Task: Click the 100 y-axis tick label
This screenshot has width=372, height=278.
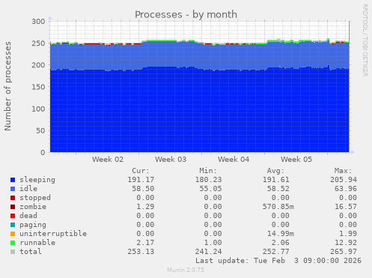Action: pyautogui.click(x=38, y=109)
